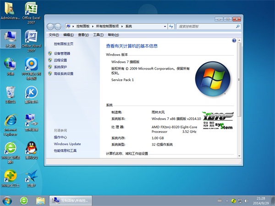Go back with the navigation arrow
This screenshot has height=206, width=275.
point(50,27)
